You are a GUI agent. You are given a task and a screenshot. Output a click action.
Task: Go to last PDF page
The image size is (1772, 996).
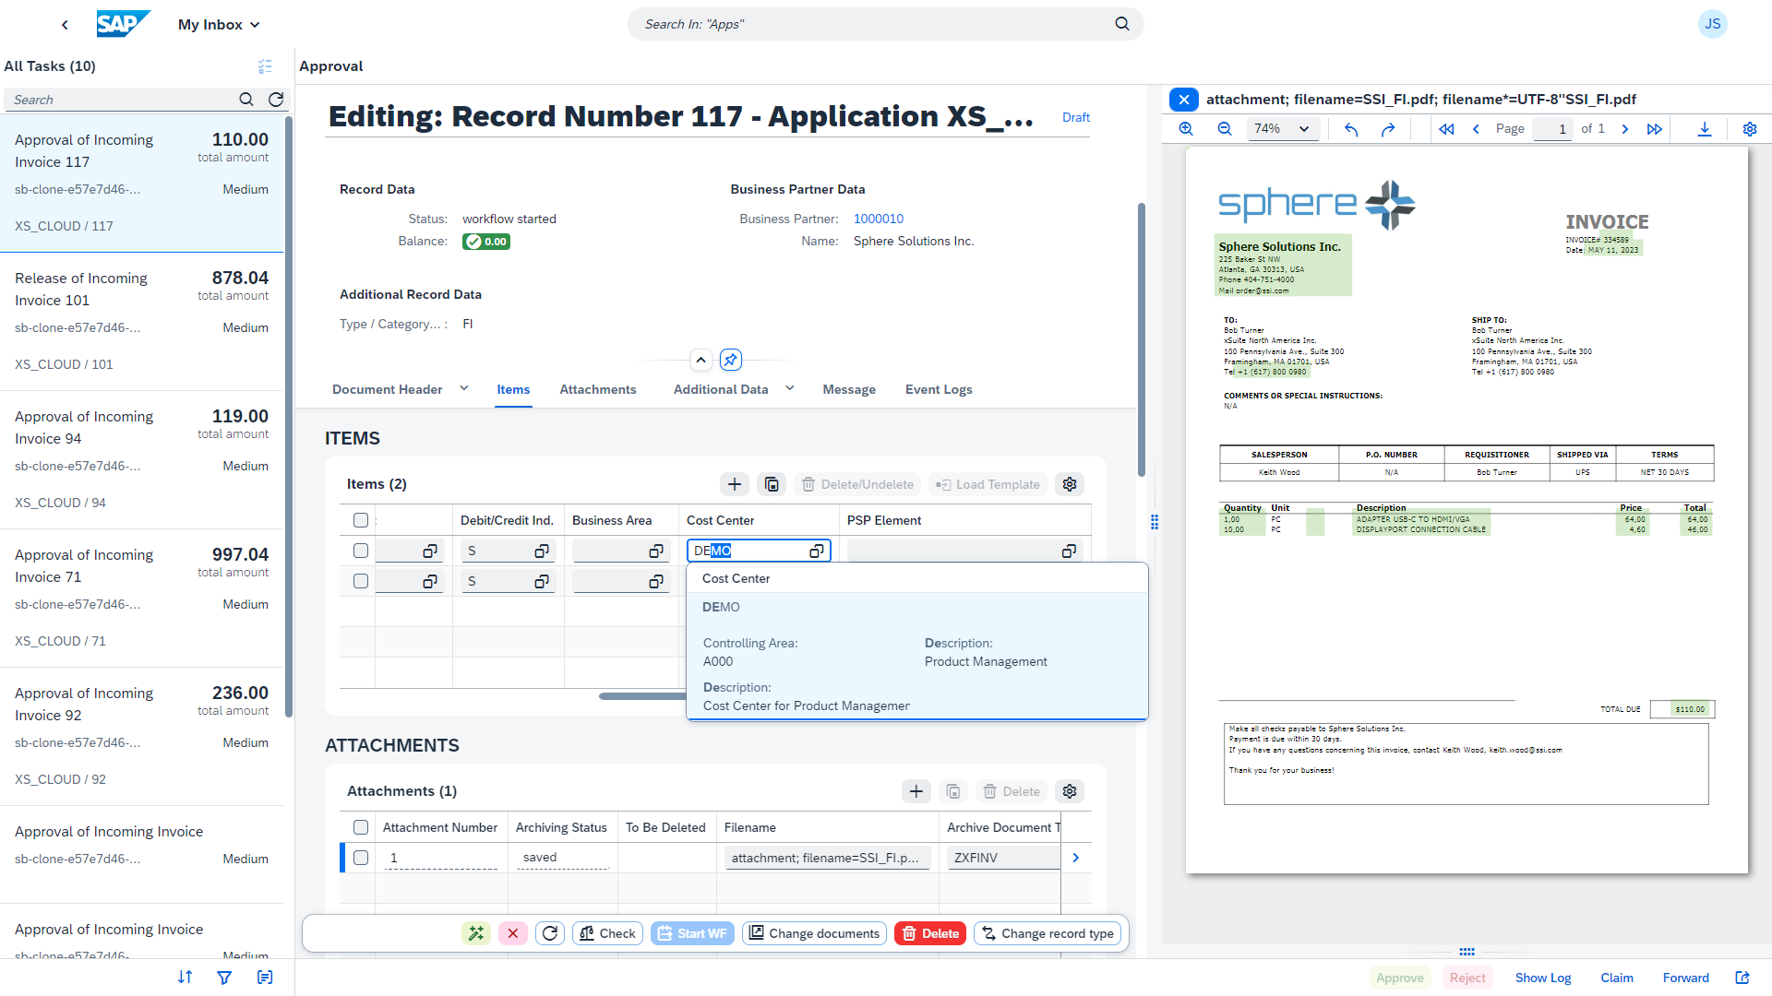click(1654, 129)
